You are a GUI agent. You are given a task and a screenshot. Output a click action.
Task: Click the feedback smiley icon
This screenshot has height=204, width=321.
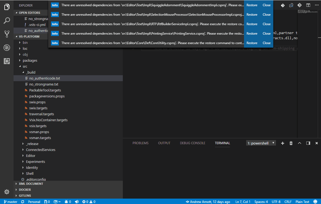click(x=315, y=202)
